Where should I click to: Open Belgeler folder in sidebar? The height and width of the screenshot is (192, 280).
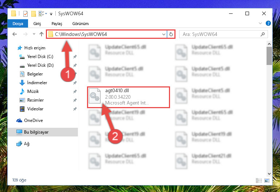(x=35, y=74)
